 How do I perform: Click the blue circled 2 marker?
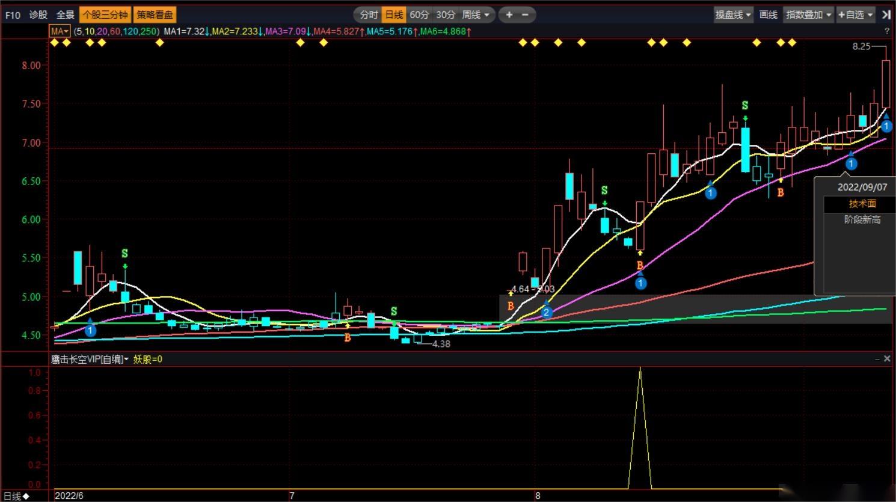click(x=546, y=312)
